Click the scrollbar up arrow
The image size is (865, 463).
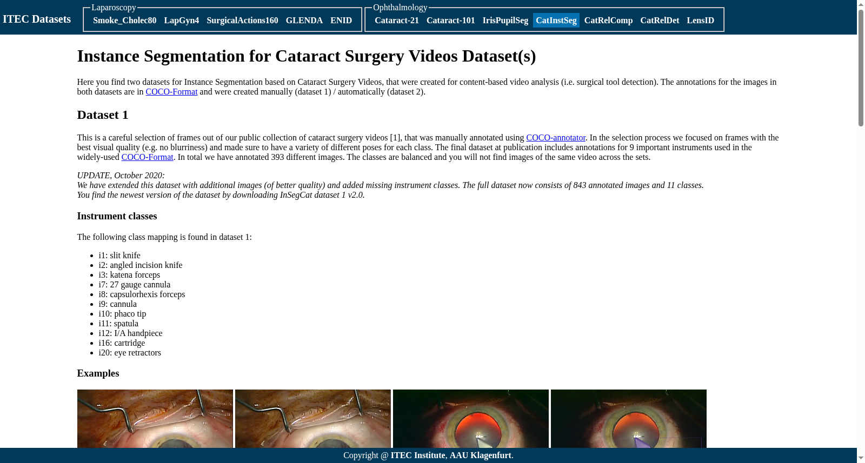(861, 4)
